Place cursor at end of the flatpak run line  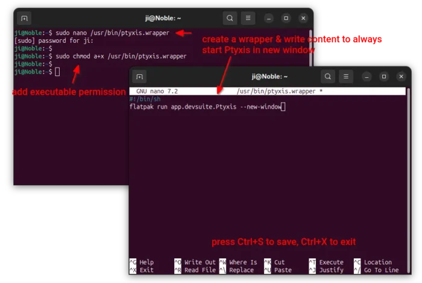click(x=282, y=107)
